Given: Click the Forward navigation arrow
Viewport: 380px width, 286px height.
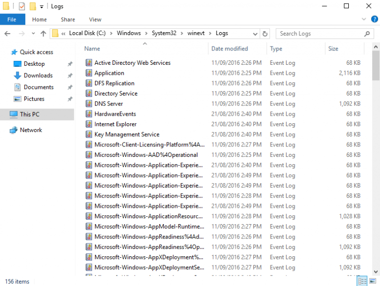Looking at the screenshot, I should click(x=22, y=34).
